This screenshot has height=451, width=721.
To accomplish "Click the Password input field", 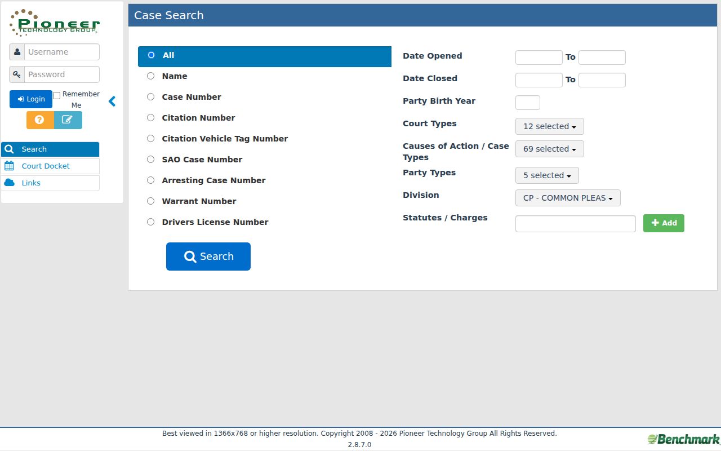I will [62, 74].
